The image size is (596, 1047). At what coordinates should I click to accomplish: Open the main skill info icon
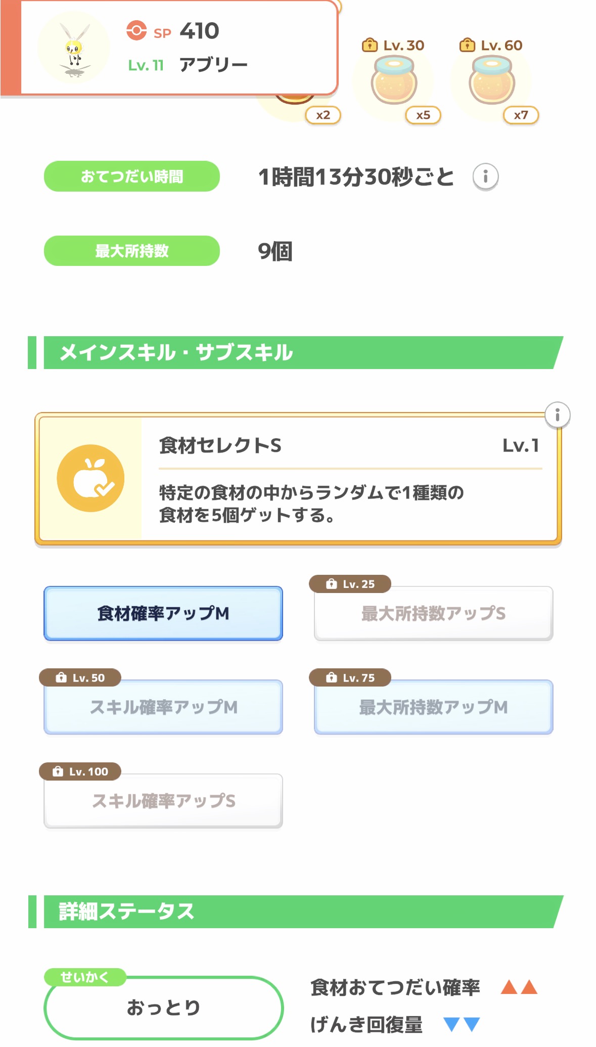(x=557, y=415)
